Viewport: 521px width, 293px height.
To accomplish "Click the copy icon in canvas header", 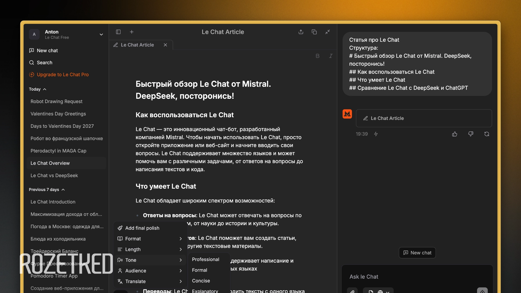I will tap(314, 32).
